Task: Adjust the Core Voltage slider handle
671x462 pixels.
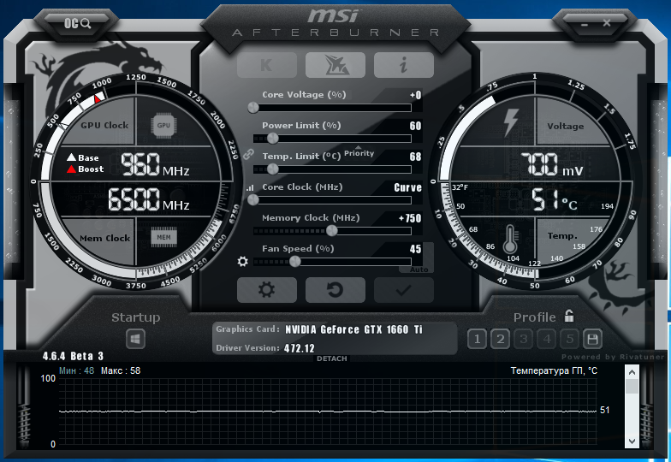Action: click(x=253, y=108)
